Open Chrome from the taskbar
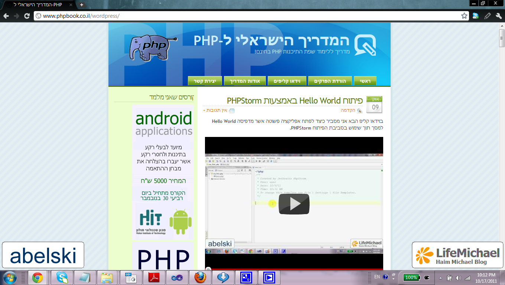505x285 pixels. [37, 277]
